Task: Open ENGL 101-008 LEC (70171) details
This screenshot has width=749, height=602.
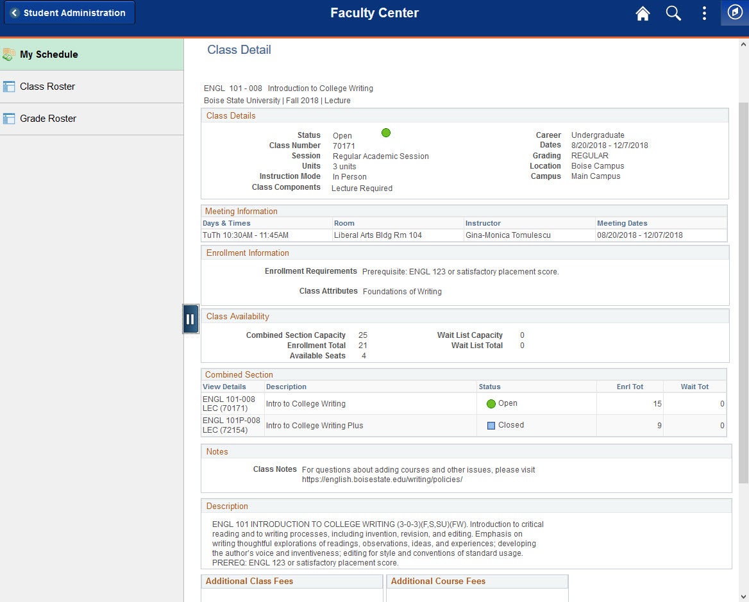Action: (x=229, y=404)
